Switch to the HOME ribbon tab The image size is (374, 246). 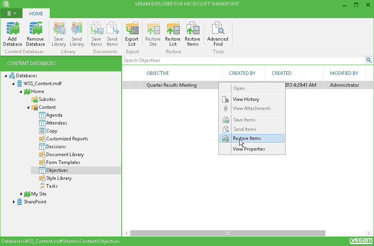[x=36, y=13]
